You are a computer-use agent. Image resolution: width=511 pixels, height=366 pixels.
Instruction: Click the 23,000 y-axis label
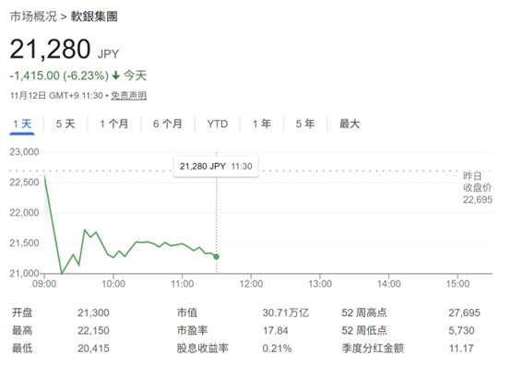coord(24,152)
